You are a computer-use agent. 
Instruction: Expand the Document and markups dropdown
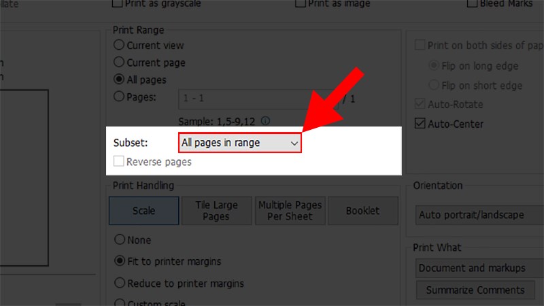coord(479,268)
